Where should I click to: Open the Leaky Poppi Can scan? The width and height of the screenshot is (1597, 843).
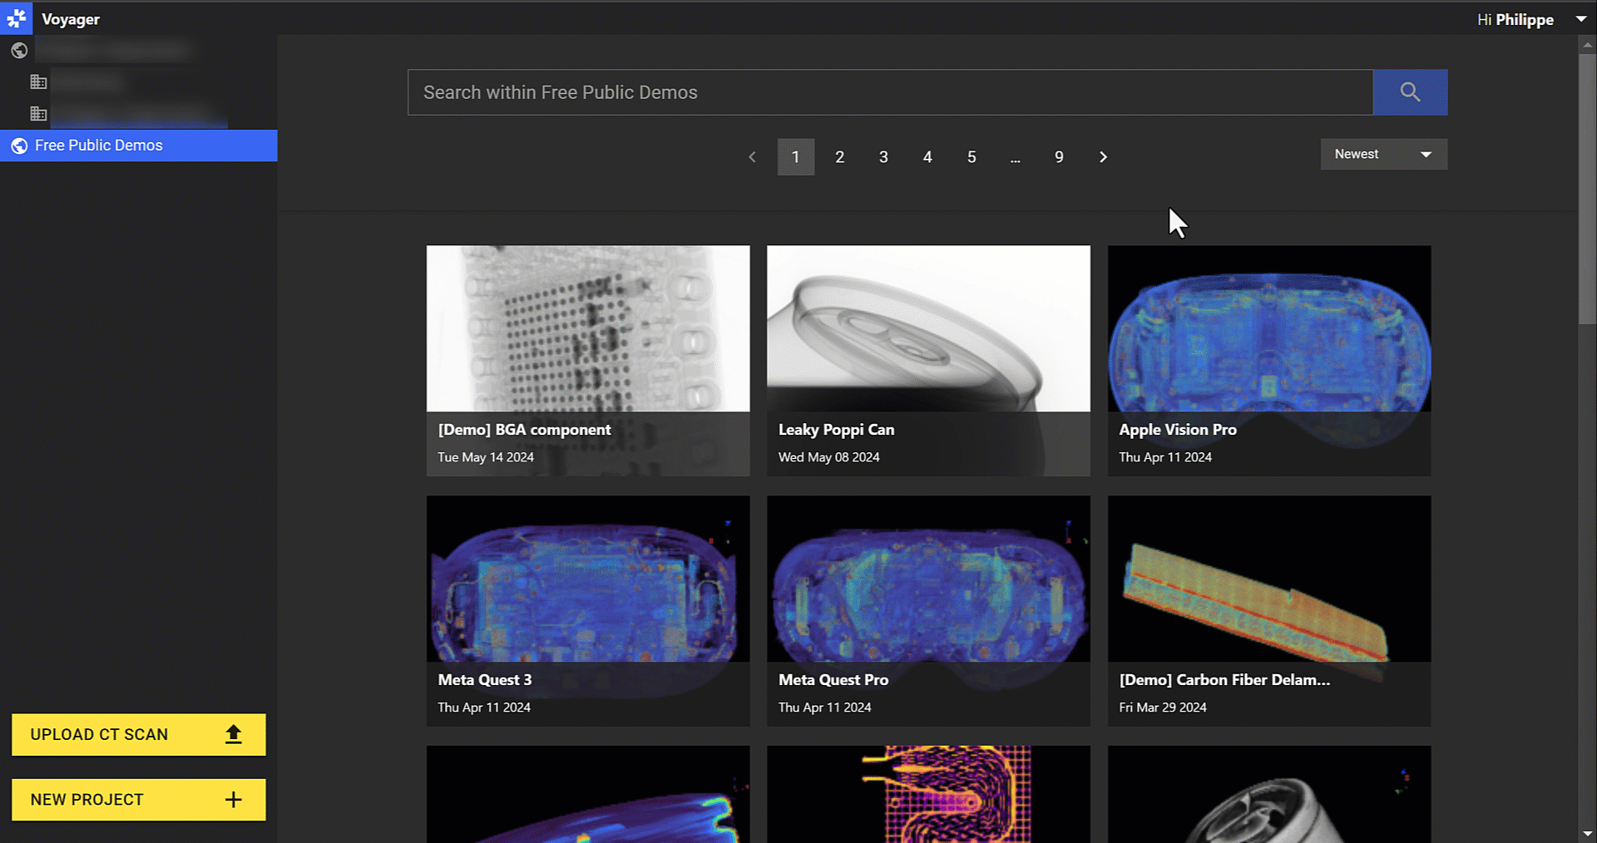point(927,360)
